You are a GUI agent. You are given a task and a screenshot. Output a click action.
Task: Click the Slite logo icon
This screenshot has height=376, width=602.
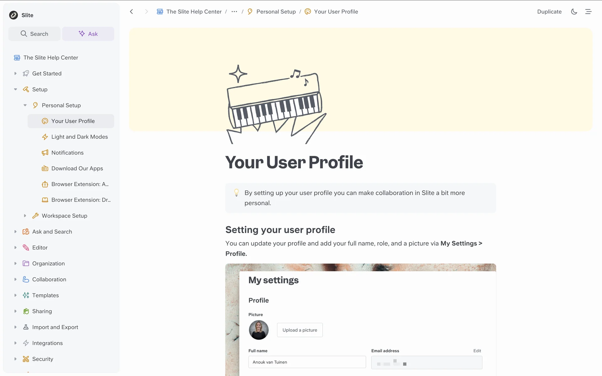(13, 15)
